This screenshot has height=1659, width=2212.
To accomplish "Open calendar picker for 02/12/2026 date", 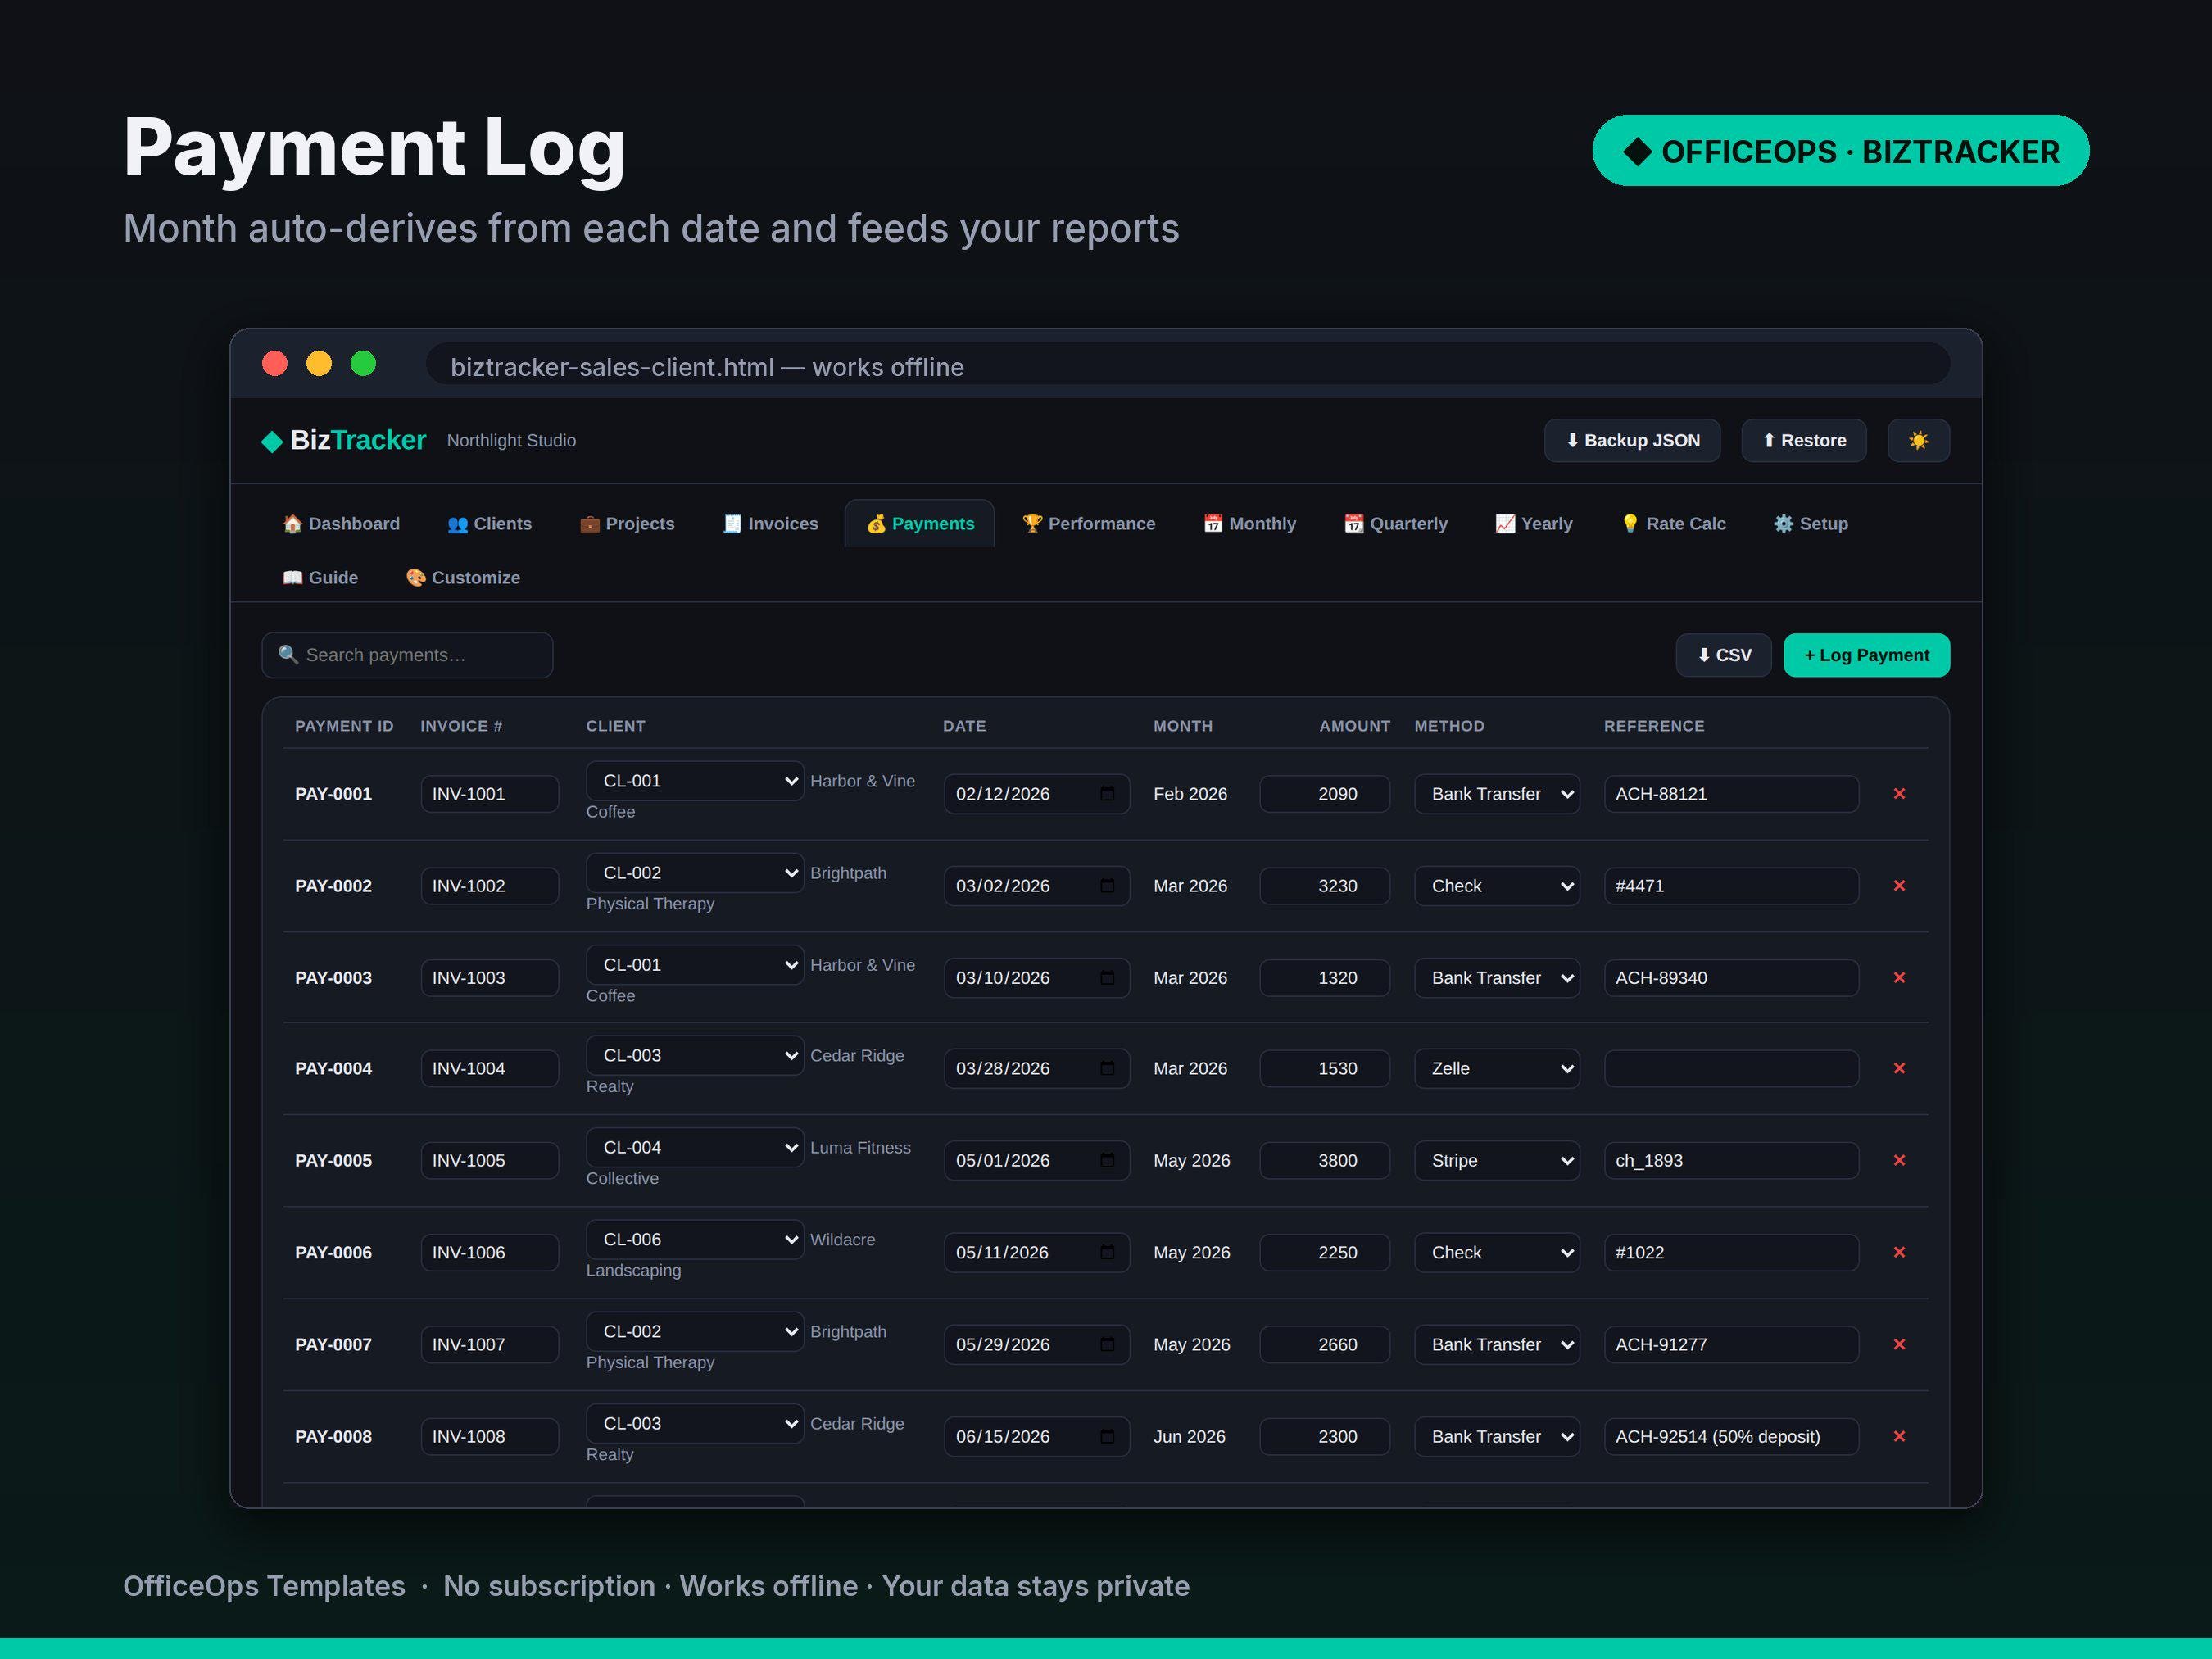I will click(1107, 794).
